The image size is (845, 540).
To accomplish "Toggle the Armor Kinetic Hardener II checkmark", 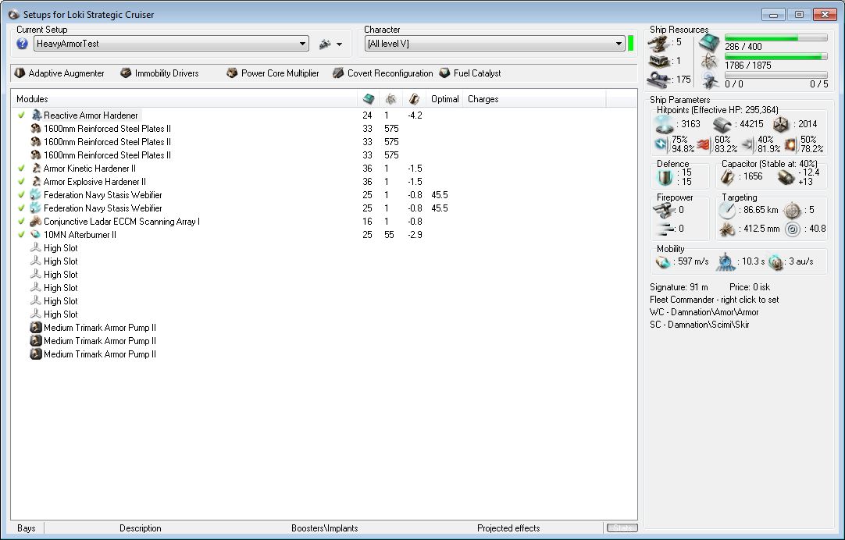I will click(22, 169).
